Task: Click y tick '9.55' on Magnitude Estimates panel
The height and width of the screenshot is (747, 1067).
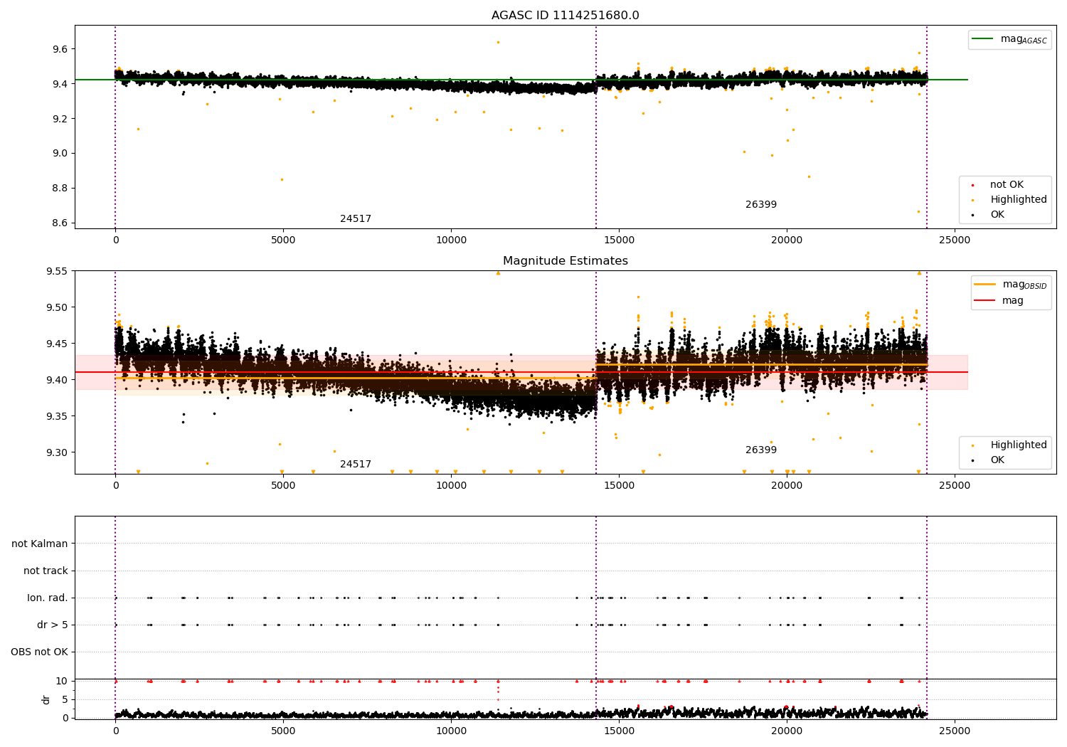Action: pyautogui.click(x=57, y=272)
